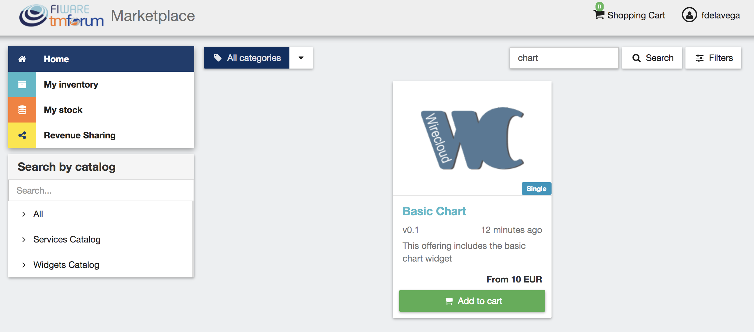The image size is (754, 332).
Task: Click the My stock database icon
Action: tap(22, 110)
